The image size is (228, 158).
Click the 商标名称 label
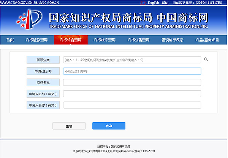43,82
